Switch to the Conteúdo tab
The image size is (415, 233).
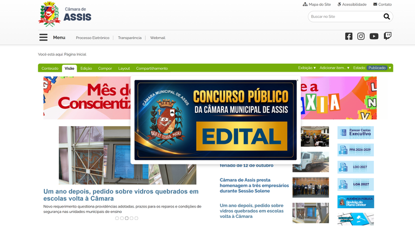pyautogui.click(x=50, y=68)
